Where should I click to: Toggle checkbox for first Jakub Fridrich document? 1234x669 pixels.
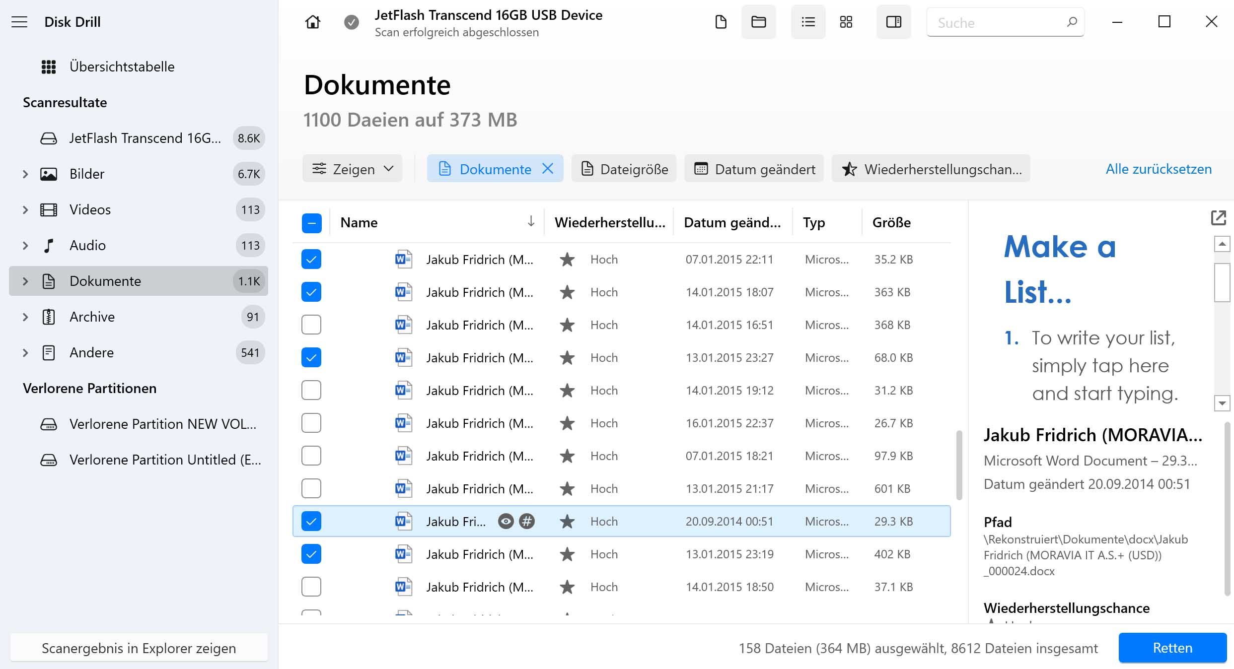coord(311,260)
